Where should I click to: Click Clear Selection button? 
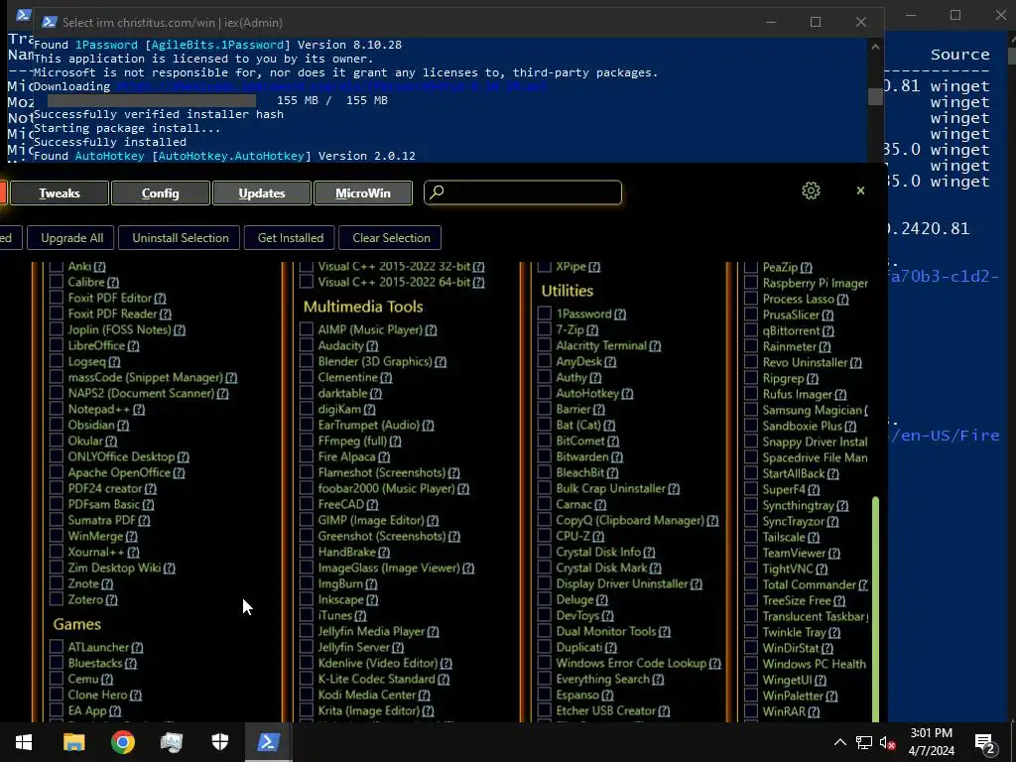pyautogui.click(x=391, y=238)
